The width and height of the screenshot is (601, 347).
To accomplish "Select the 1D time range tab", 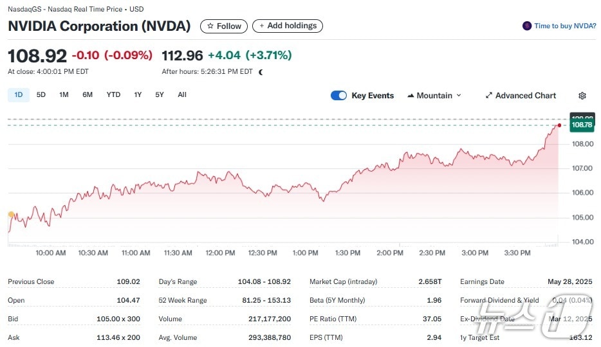I will 18,95.
